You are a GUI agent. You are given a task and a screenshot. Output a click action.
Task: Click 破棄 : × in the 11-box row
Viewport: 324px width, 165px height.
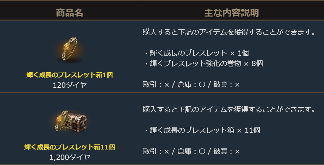[226, 151]
